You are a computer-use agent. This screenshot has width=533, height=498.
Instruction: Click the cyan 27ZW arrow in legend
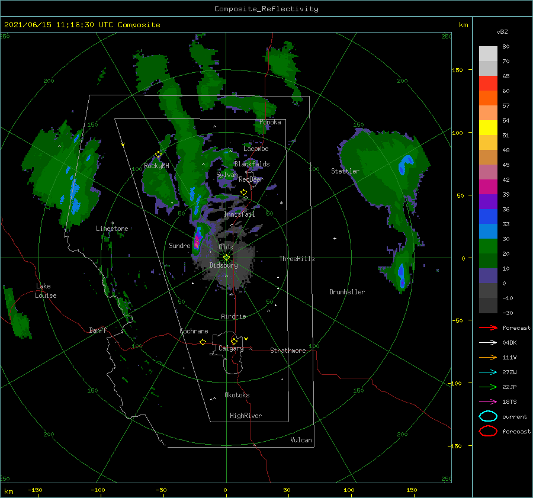point(488,372)
